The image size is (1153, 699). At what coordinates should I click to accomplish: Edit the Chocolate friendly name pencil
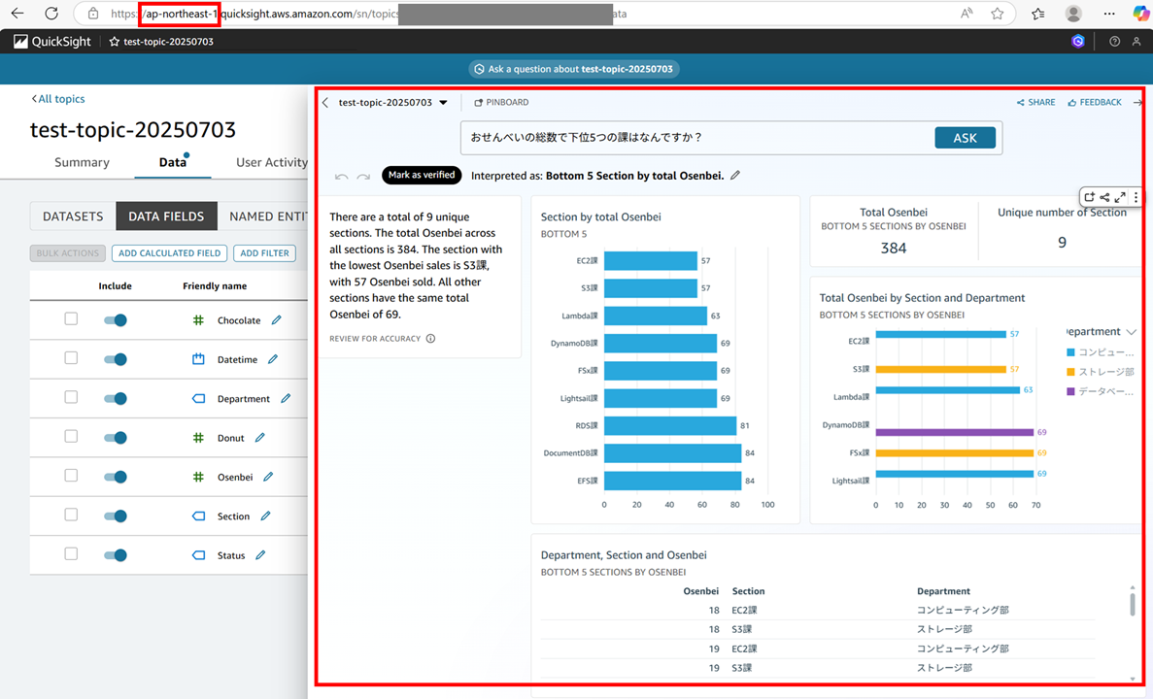277,319
